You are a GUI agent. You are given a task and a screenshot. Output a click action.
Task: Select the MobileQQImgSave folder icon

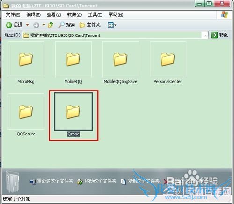[121, 59]
